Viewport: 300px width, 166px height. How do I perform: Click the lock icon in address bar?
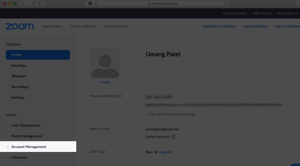click(149, 4)
